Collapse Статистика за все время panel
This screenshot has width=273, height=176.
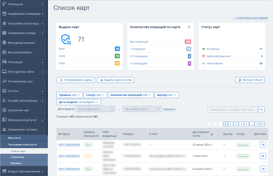coord(250,18)
